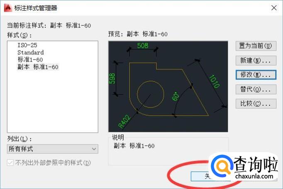
Task: Click the R402 radius label in preview
Action: click(124, 122)
